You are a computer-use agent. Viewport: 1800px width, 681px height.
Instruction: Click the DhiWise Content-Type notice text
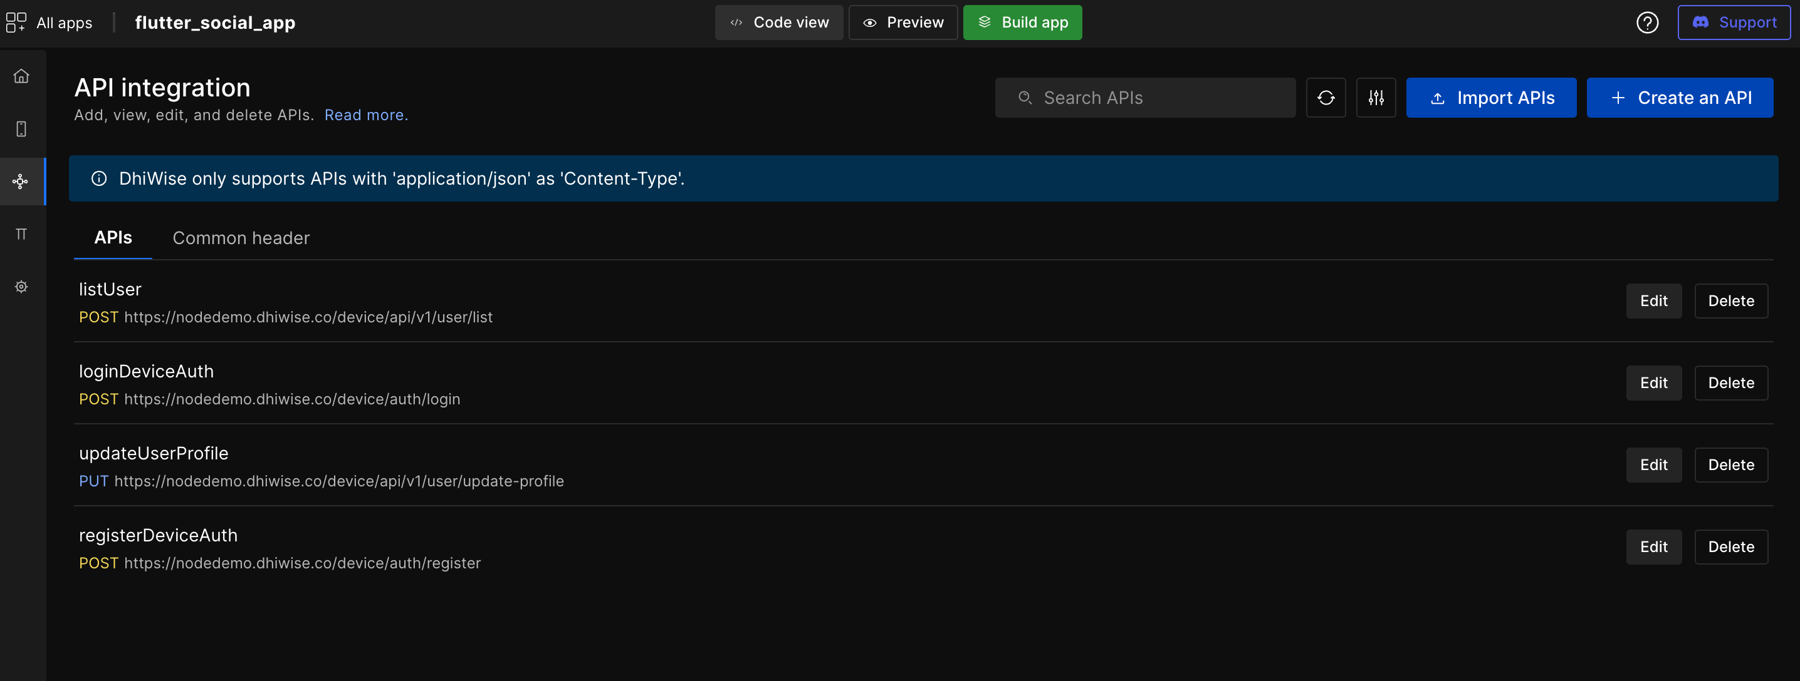402,178
